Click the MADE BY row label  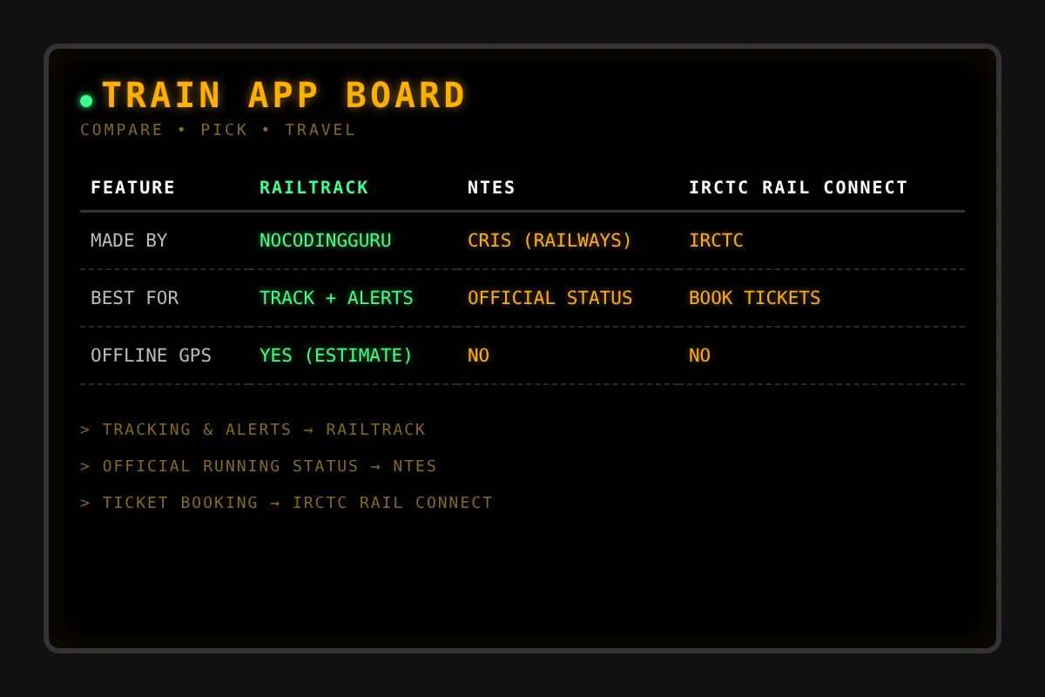pos(129,240)
